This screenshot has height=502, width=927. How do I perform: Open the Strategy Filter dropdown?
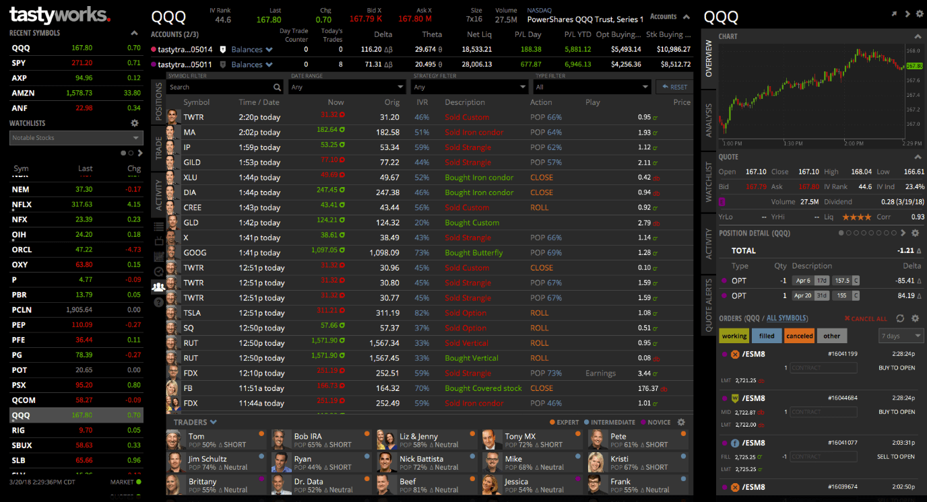pyautogui.click(x=470, y=87)
